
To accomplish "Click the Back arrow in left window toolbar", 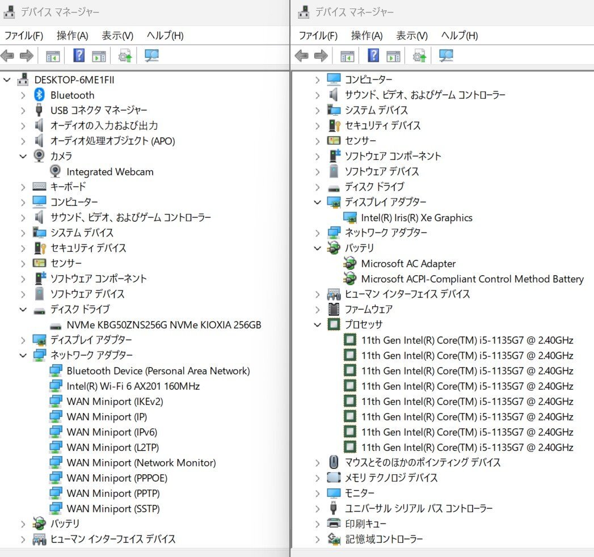I will [x=8, y=56].
